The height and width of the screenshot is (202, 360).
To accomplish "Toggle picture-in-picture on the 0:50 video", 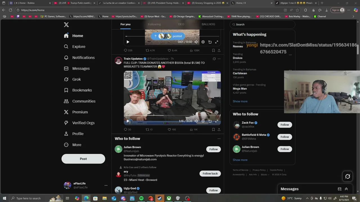I will pyautogui.click(x=210, y=42).
